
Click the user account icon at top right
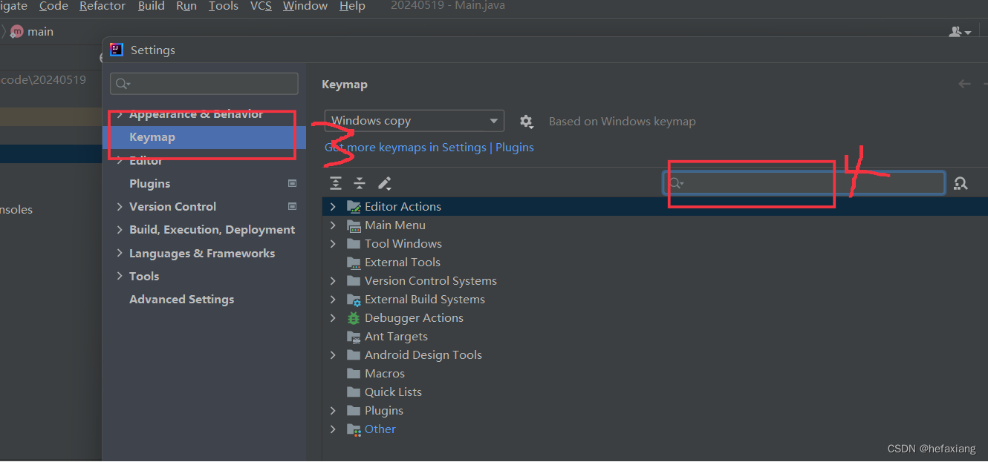click(959, 32)
